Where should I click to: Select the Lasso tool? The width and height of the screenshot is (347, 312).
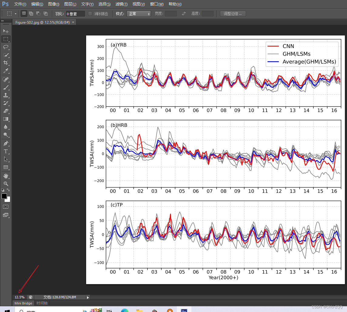(6, 47)
